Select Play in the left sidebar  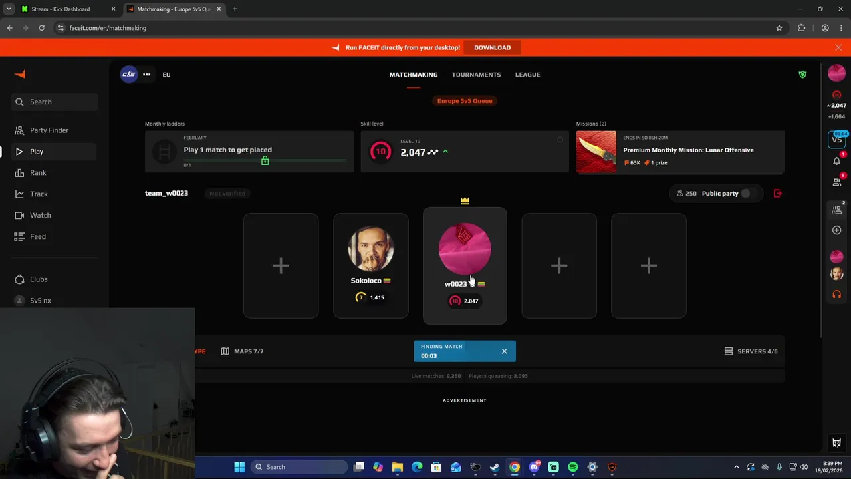(x=55, y=152)
